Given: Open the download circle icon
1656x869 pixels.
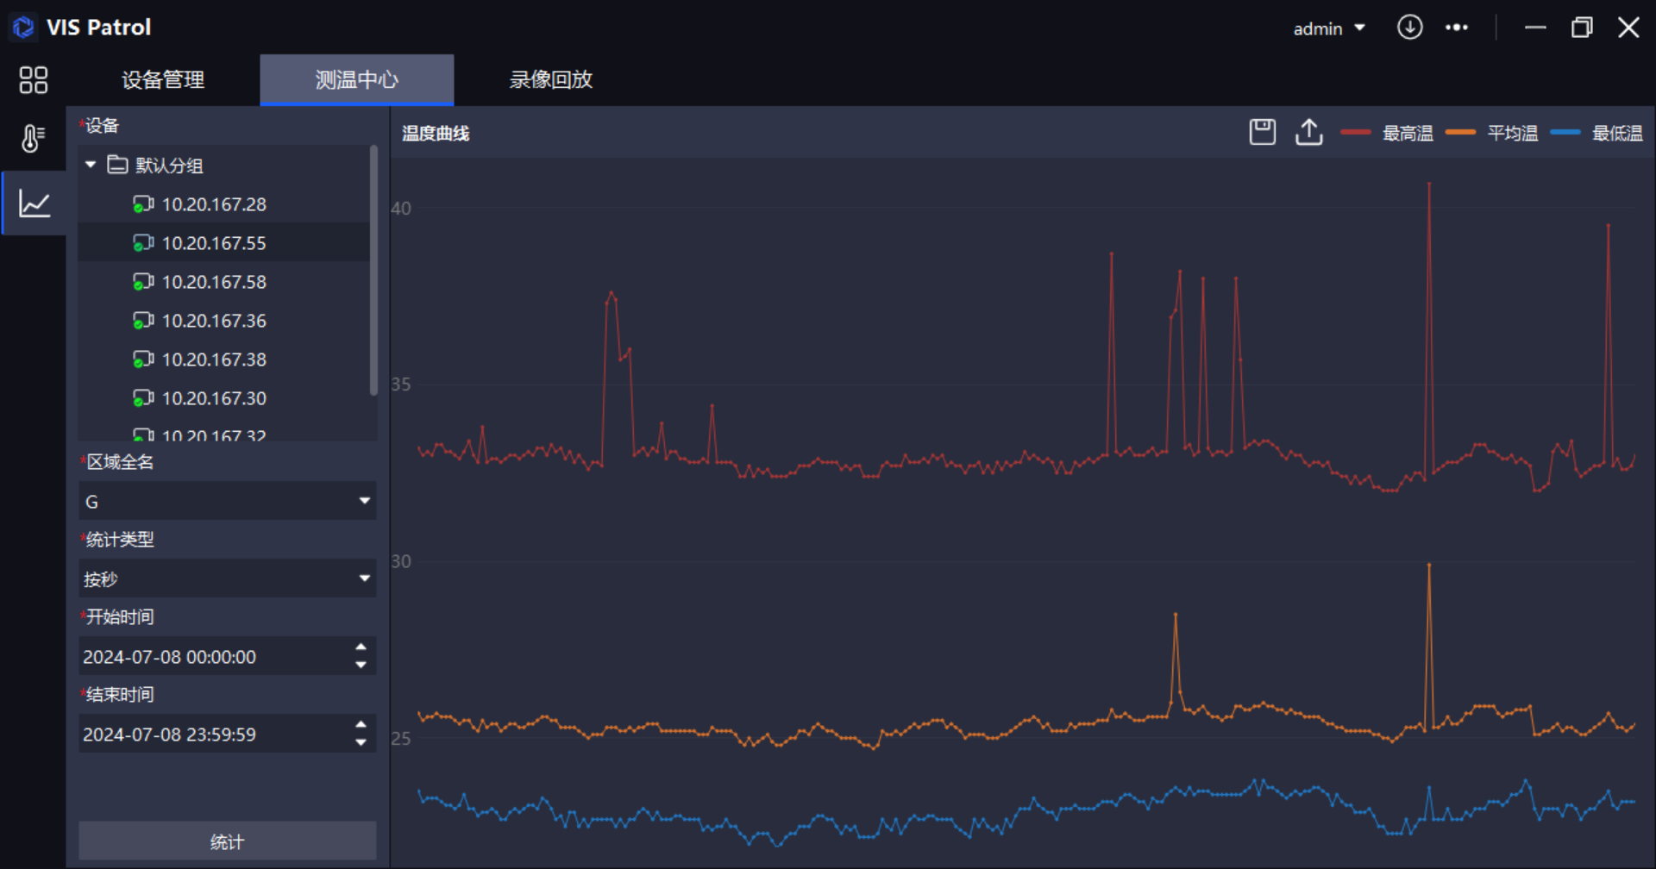Looking at the screenshot, I should [1409, 28].
